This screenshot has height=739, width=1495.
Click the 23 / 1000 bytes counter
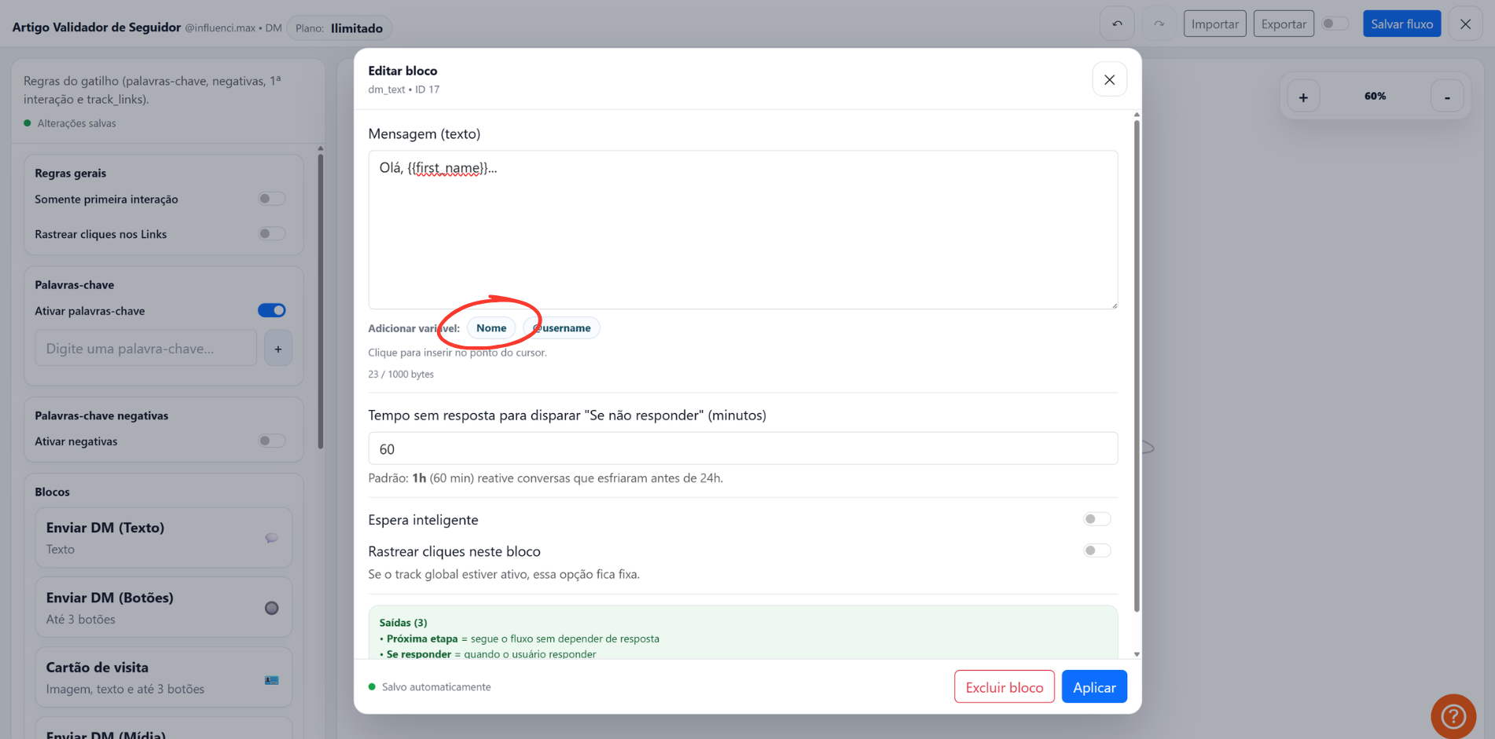tap(401, 375)
